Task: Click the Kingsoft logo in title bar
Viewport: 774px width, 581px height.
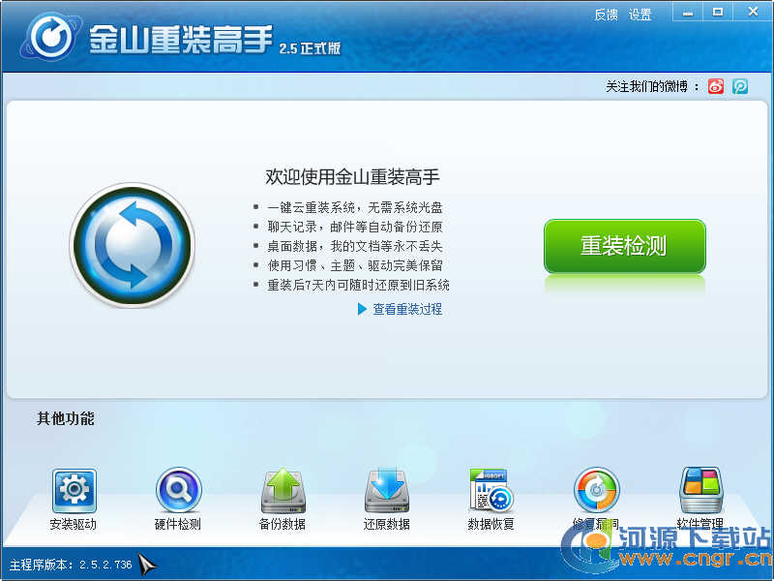Action: tap(46, 37)
